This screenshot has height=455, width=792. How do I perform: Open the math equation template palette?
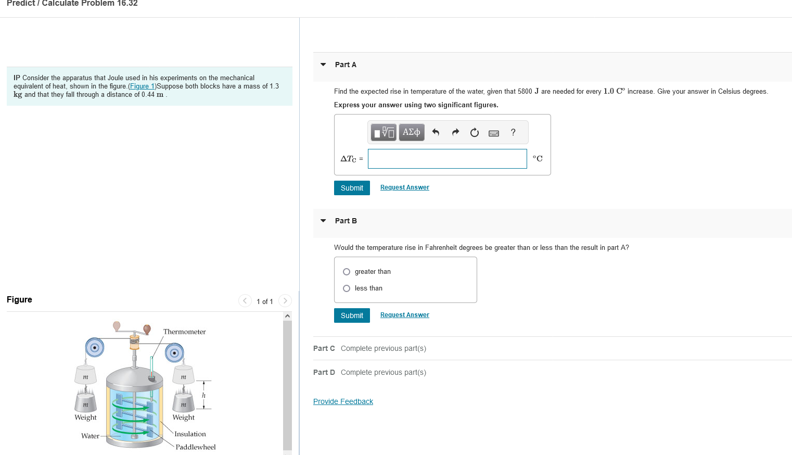tap(383, 132)
